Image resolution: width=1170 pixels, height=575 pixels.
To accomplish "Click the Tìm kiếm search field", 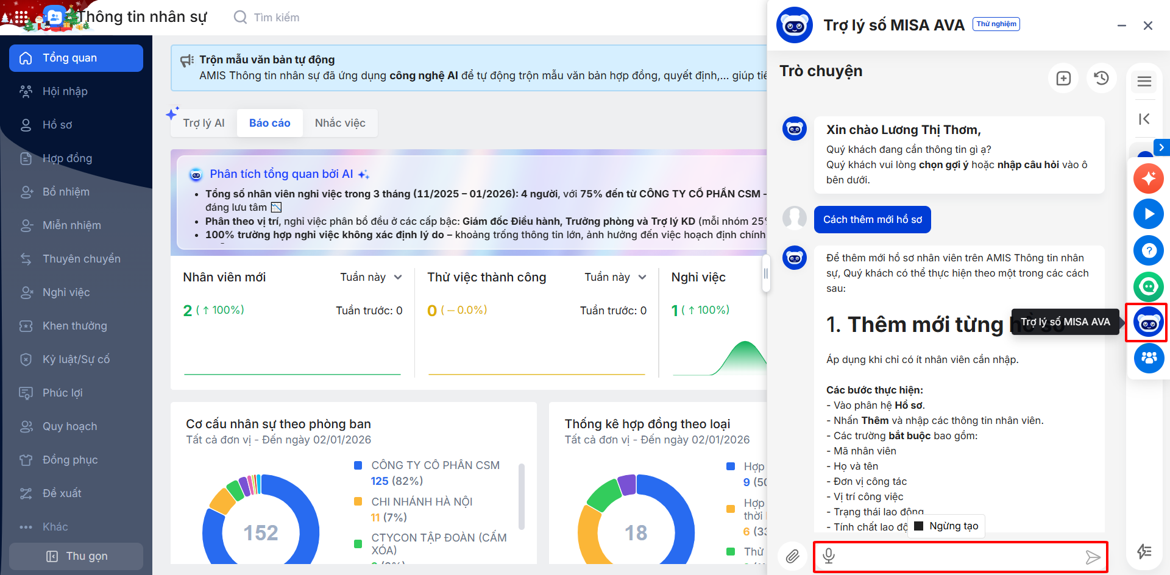I will (x=277, y=18).
